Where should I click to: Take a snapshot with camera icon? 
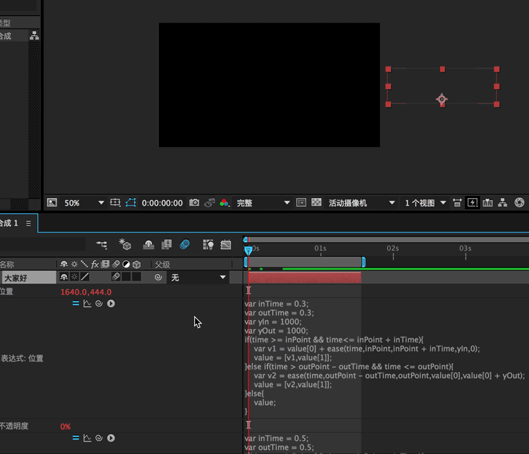pos(194,203)
